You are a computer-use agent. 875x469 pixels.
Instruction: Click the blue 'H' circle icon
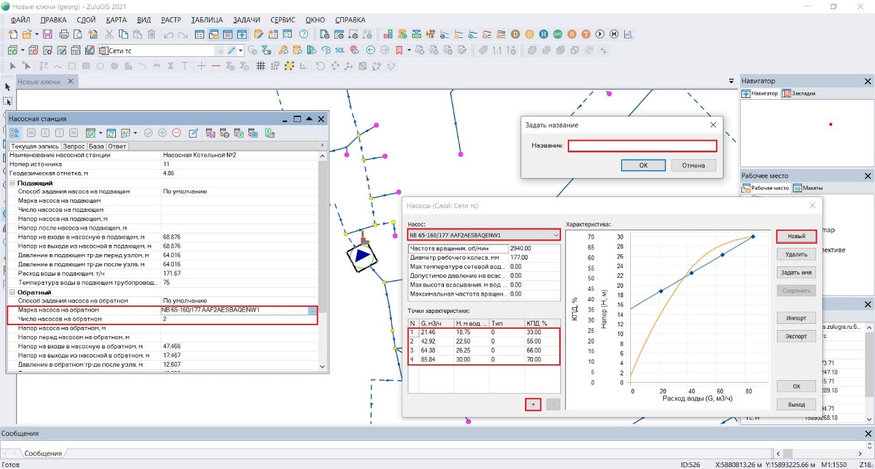[x=544, y=34]
